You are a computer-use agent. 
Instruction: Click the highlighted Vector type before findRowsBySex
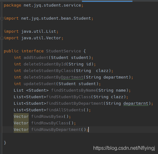pos(21,117)
